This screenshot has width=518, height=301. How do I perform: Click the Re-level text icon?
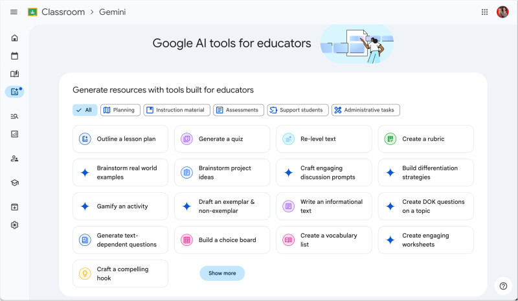pyautogui.click(x=288, y=139)
